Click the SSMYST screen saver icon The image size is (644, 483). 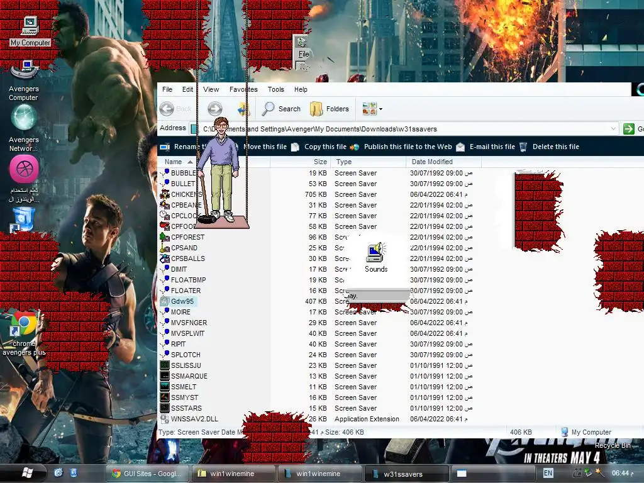tap(165, 397)
